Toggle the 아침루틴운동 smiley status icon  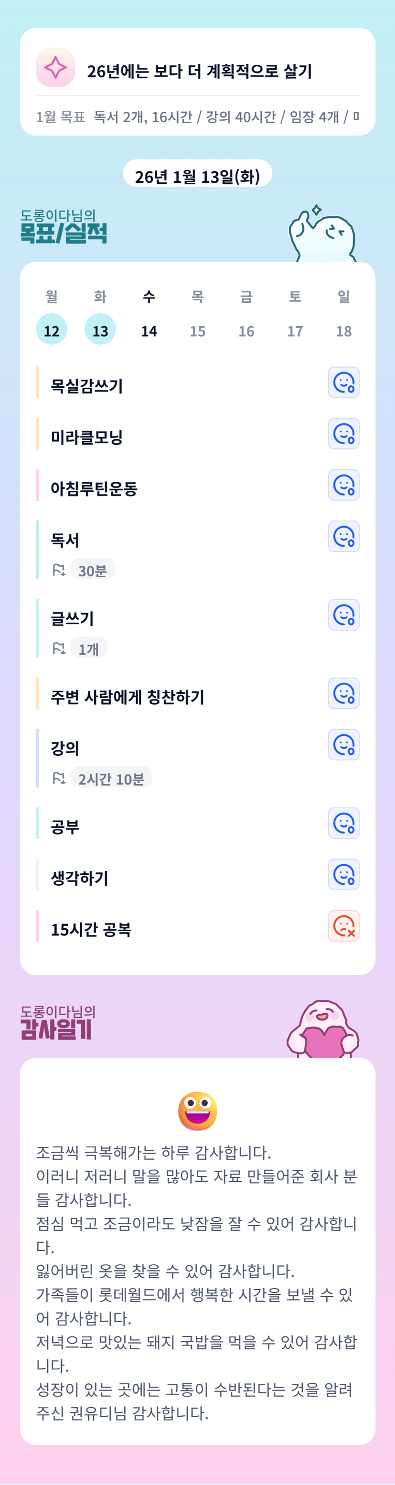344,485
